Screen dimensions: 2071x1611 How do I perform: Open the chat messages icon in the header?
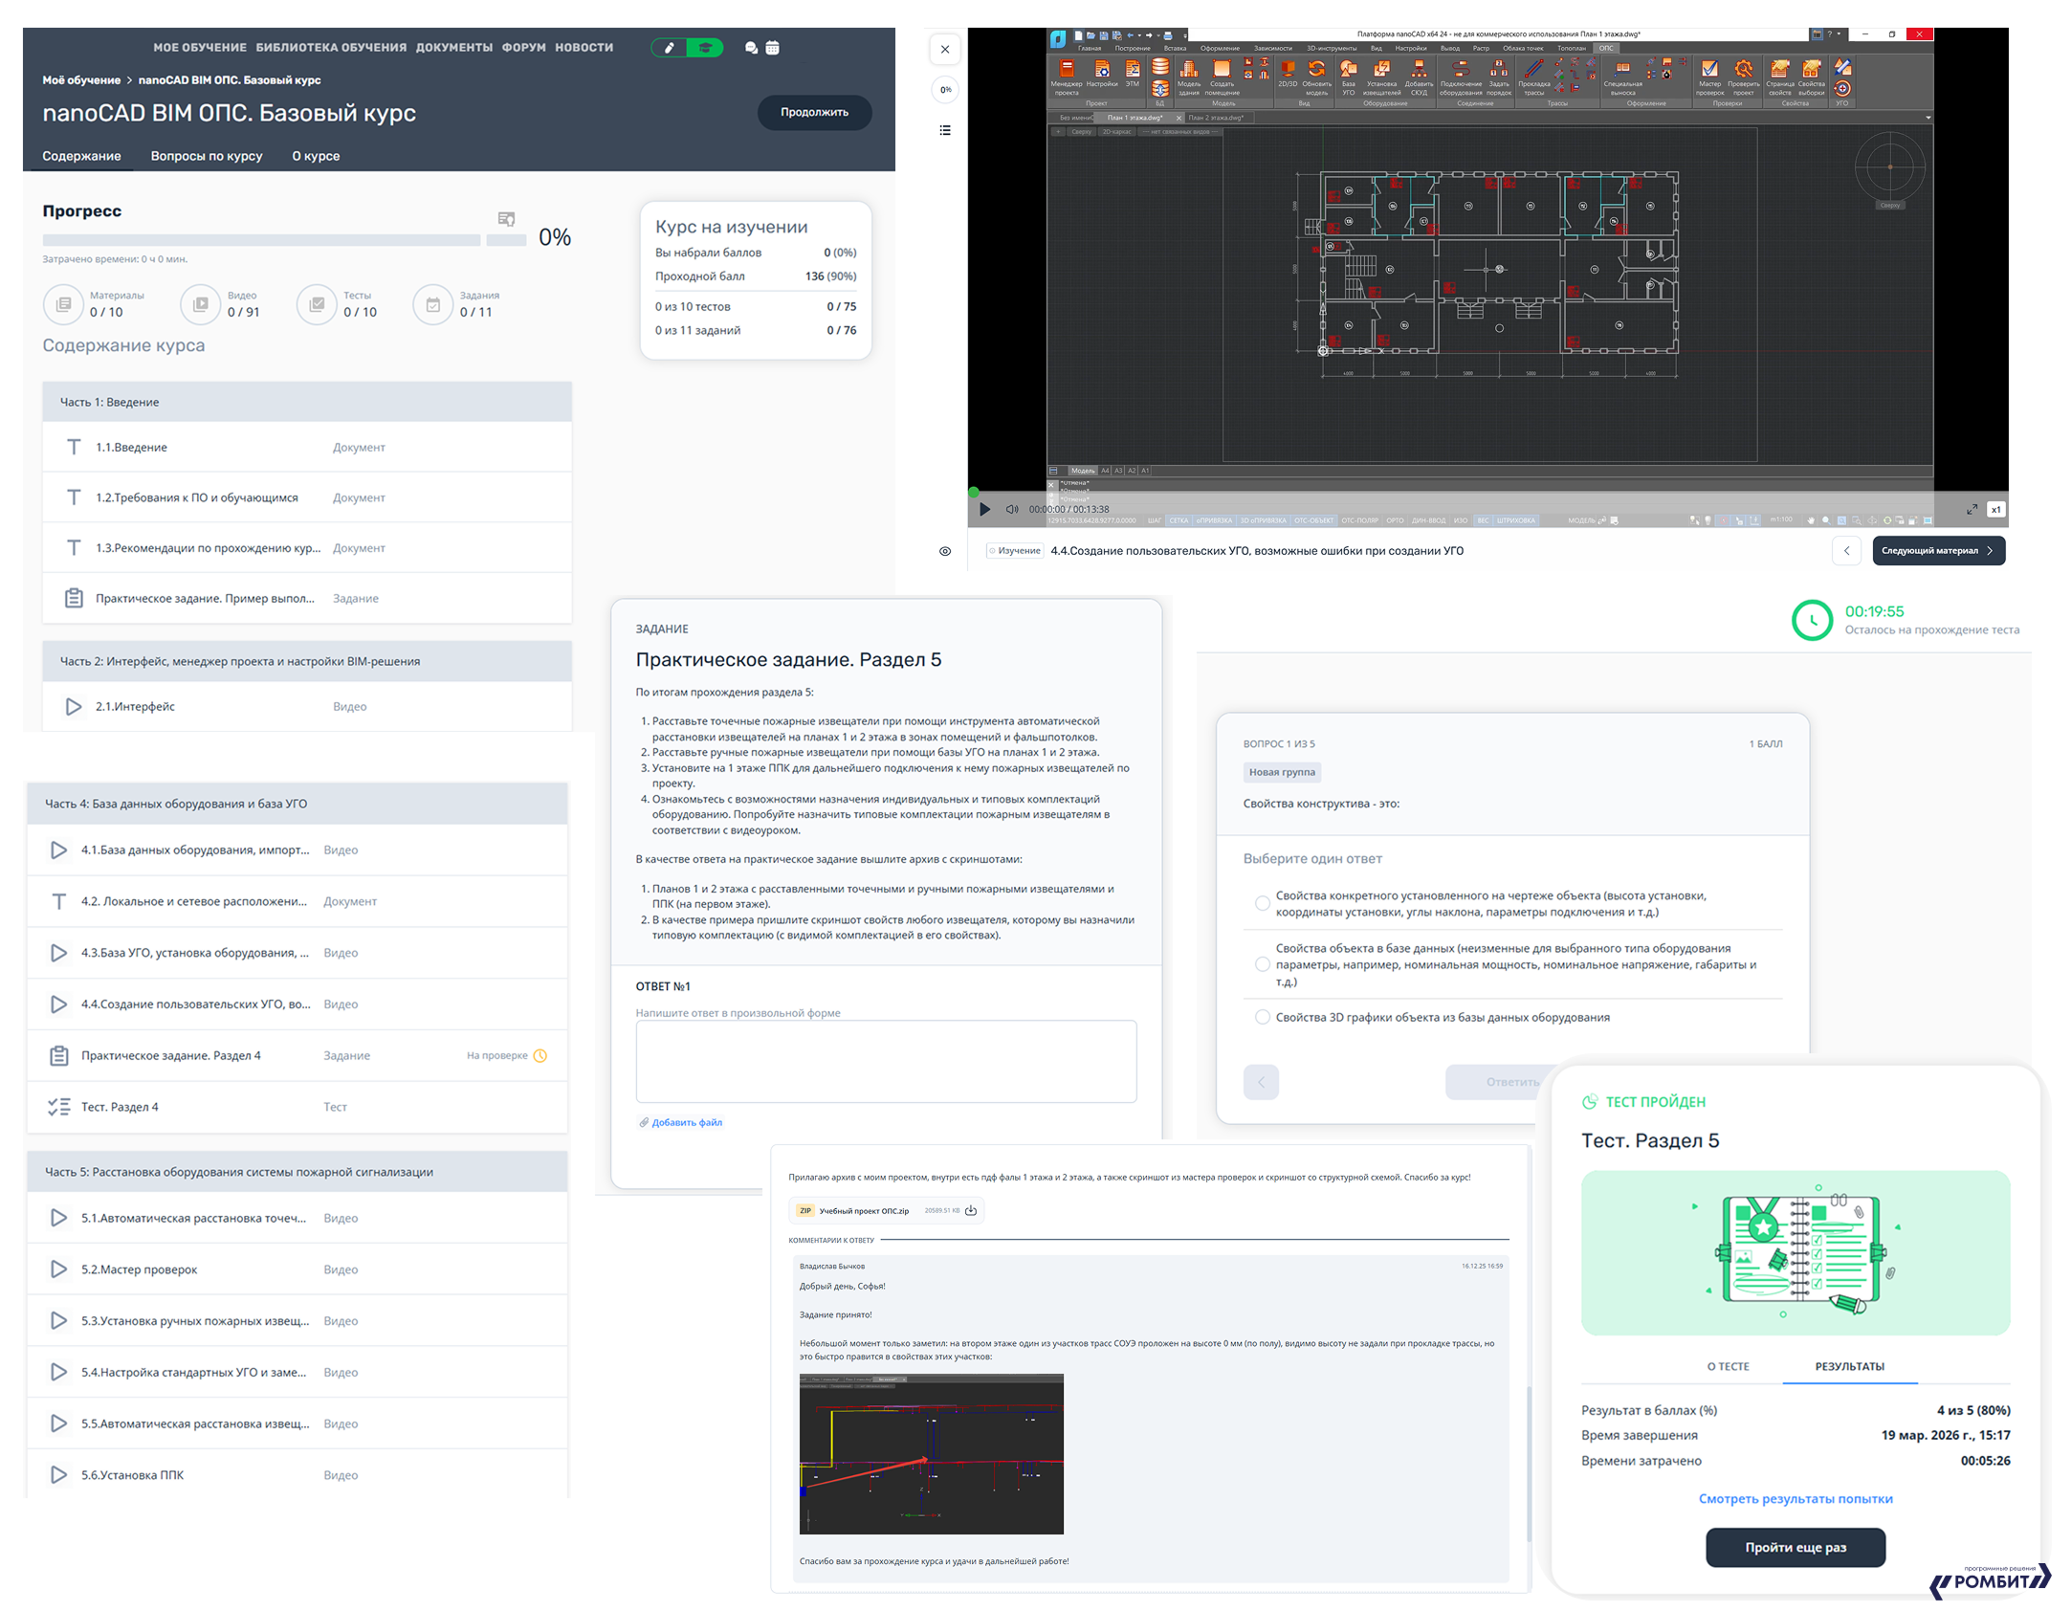click(x=751, y=47)
